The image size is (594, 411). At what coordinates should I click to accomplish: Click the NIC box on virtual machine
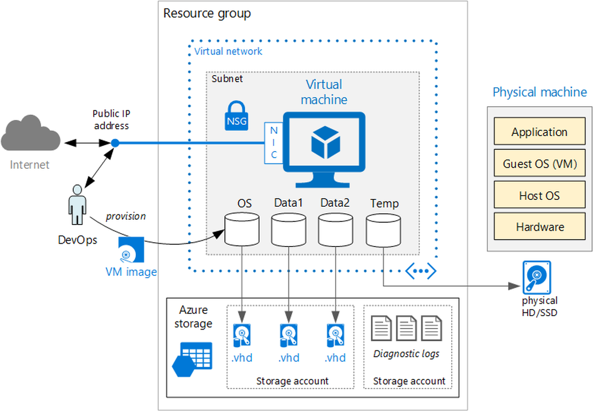pos(273,143)
